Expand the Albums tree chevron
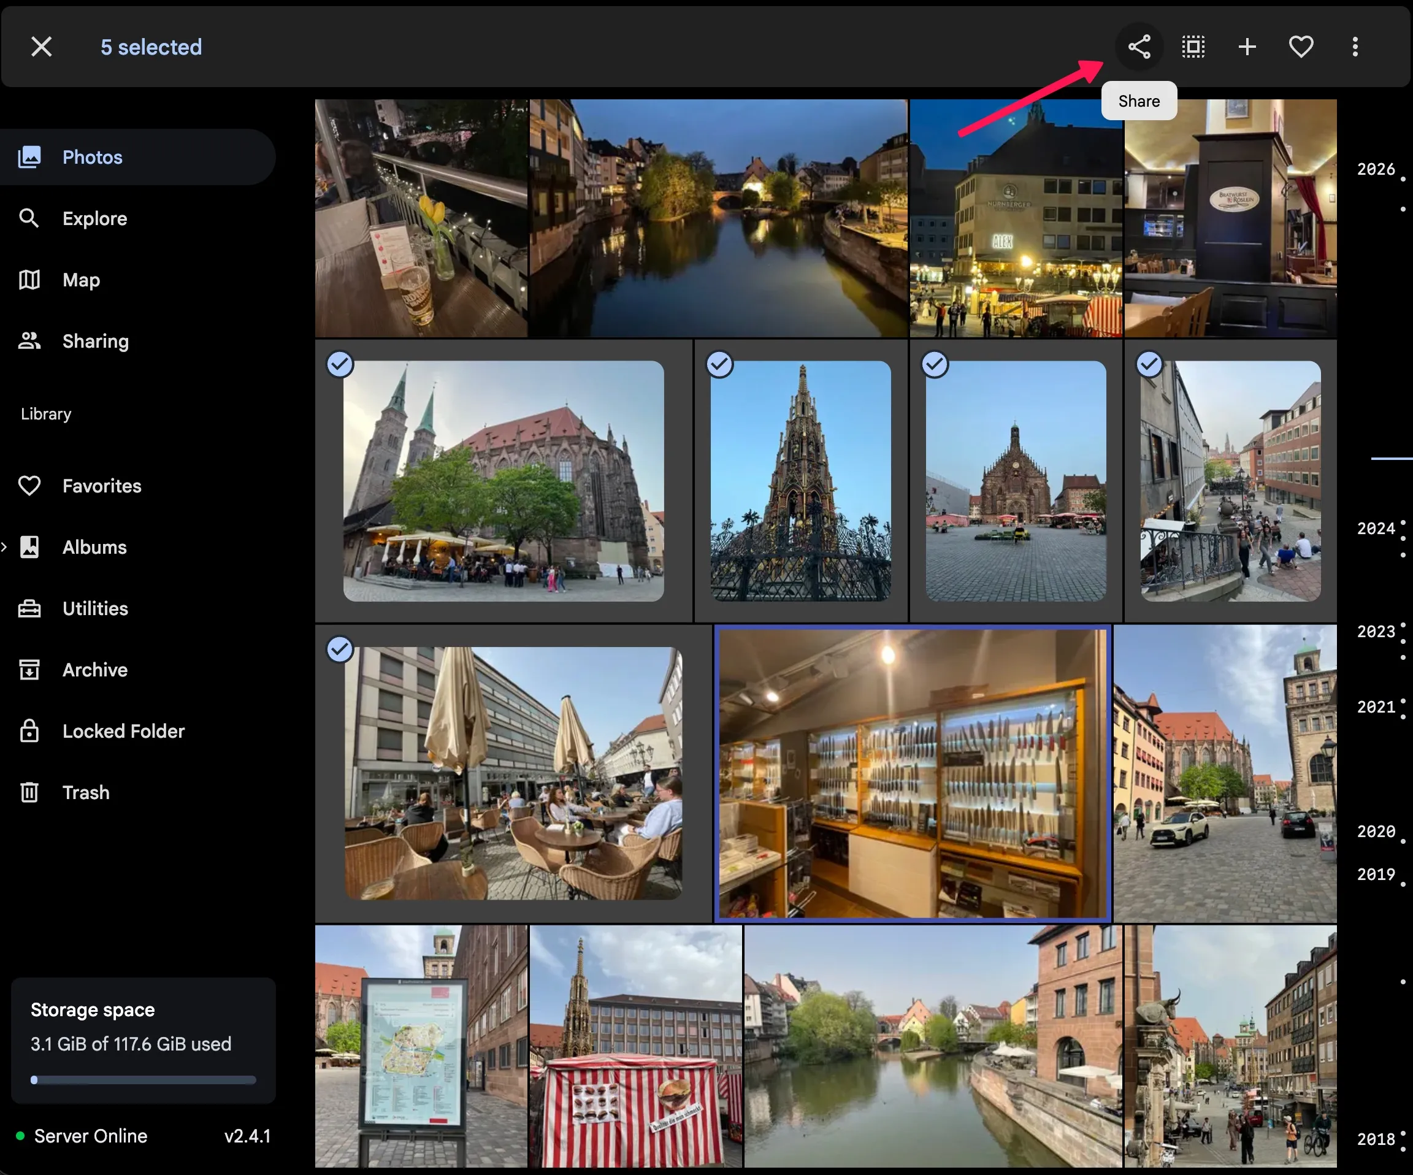 pyautogui.click(x=5, y=547)
